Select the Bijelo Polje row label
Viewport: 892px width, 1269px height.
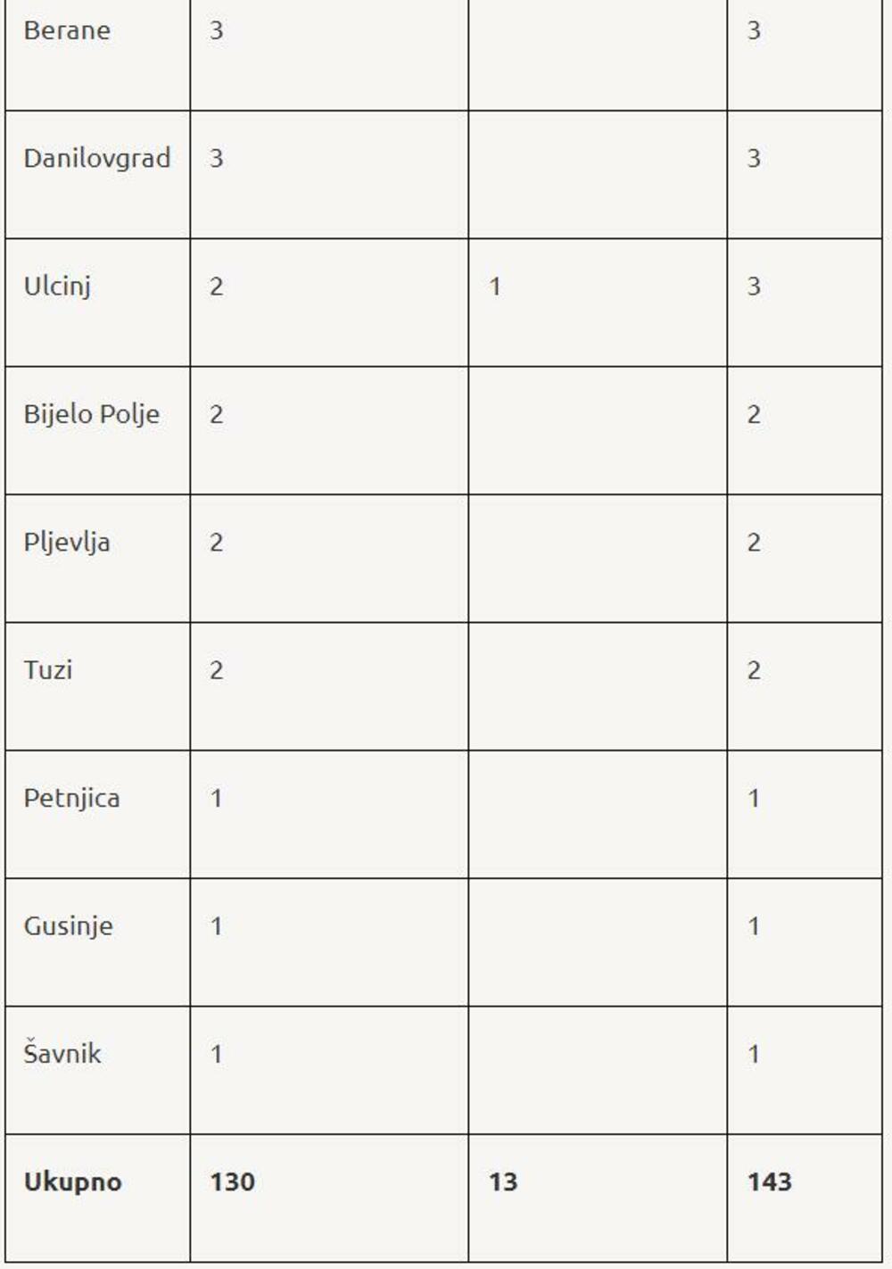coord(91,414)
